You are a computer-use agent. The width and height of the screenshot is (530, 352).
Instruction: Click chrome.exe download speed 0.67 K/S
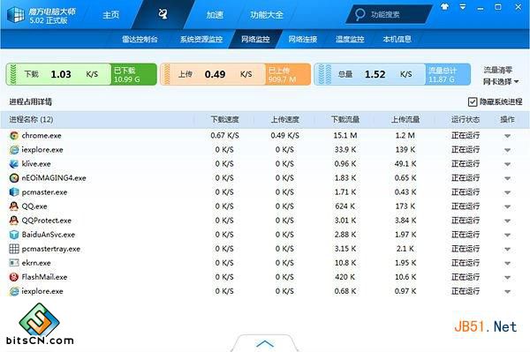[224, 136]
